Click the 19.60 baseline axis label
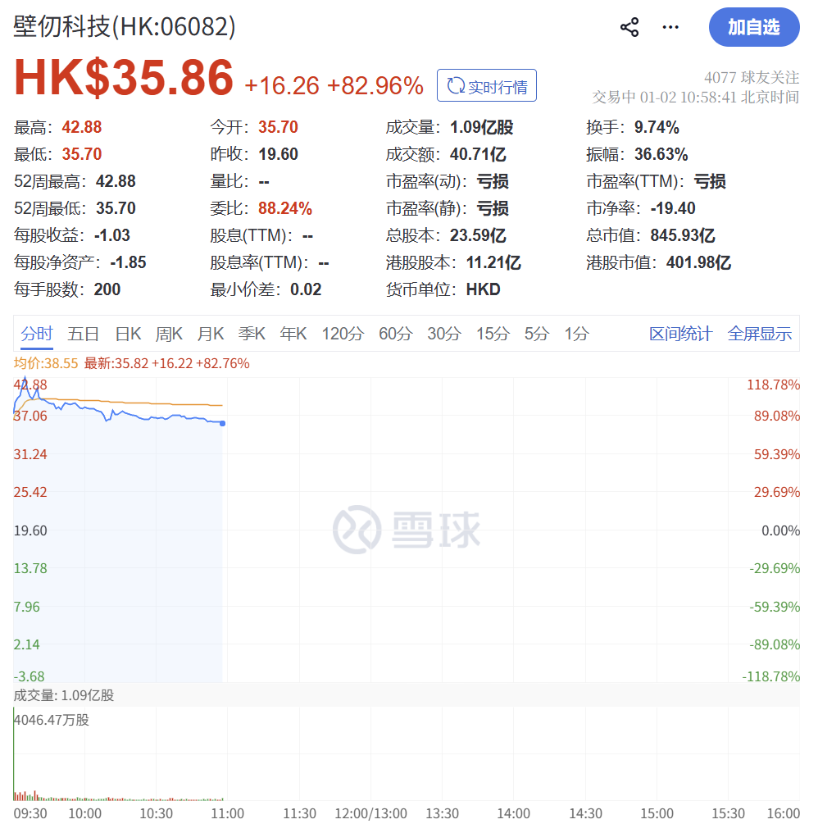The width and height of the screenshot is (818, 833). tap(30, 530)
